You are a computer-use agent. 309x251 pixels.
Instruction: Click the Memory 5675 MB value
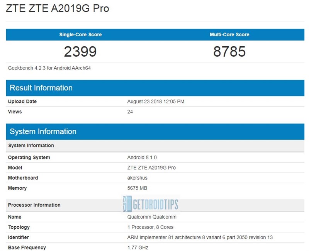point(137,188)
